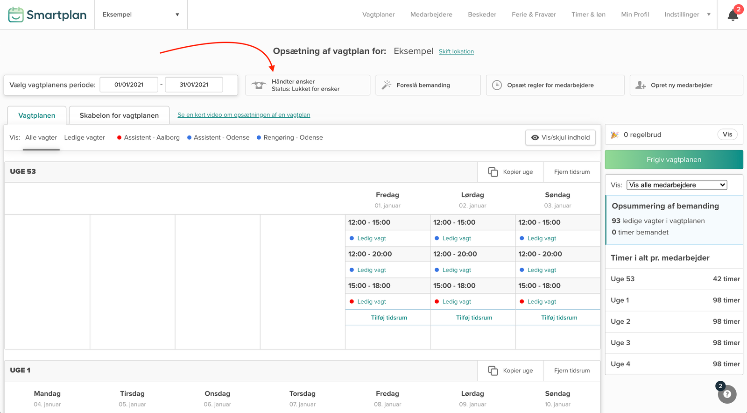The height and width of the screenshot is (413, 747).
Task: Click the Smartplan calendar logo icon
Action: pos(16,14)
